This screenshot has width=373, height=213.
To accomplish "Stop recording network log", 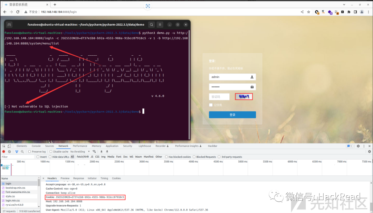I will click(x=3, y=151).
